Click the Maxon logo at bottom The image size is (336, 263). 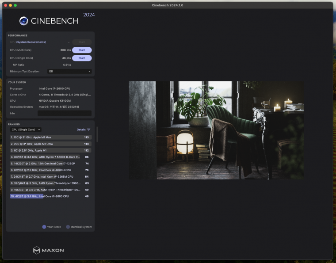[49, 250]
